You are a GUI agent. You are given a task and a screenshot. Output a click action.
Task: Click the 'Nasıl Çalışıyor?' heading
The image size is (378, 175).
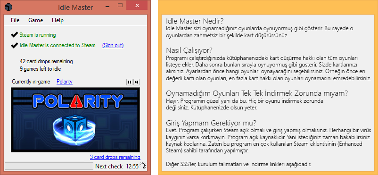pyautogui.click(x=189, y=50)
